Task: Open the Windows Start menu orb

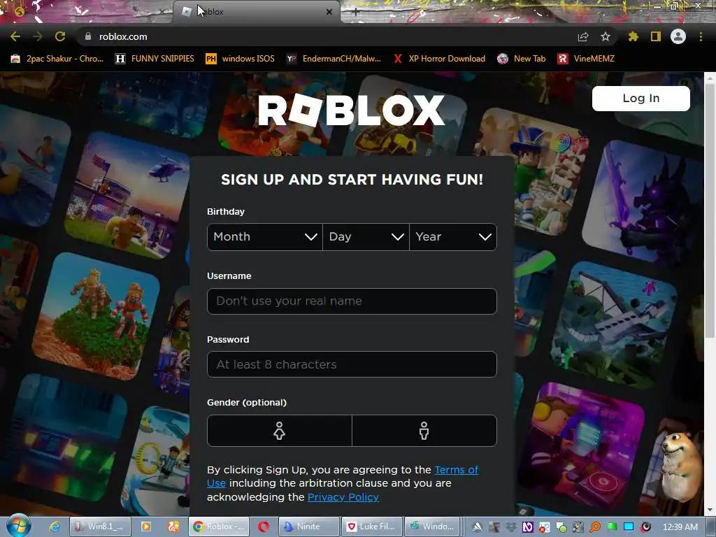Action: tap(18, 526)
